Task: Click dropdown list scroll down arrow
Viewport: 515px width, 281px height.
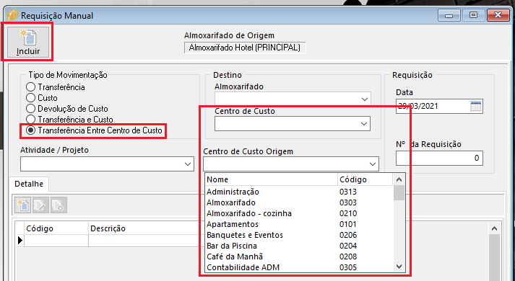Action: pyautogui.click(x=399, y=267)
